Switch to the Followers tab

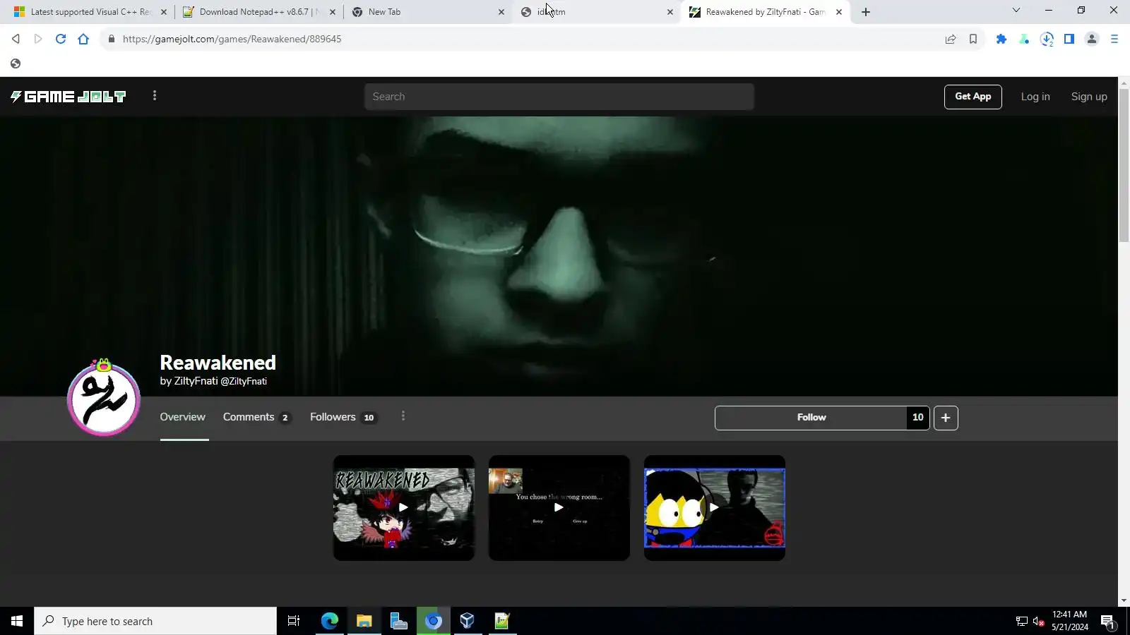point(343,417)
